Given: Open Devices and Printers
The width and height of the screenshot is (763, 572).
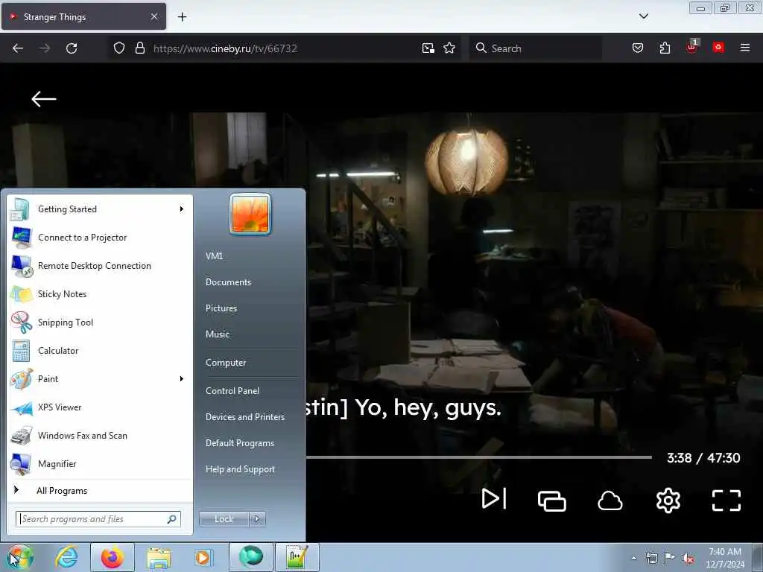Looking at the screenshot, I should click(245, 417).
